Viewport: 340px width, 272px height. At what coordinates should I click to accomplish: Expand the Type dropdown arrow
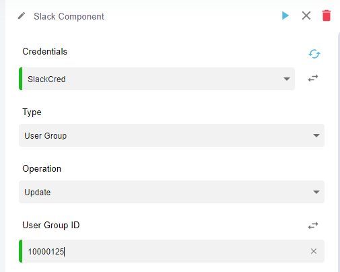tap(316, 135)
